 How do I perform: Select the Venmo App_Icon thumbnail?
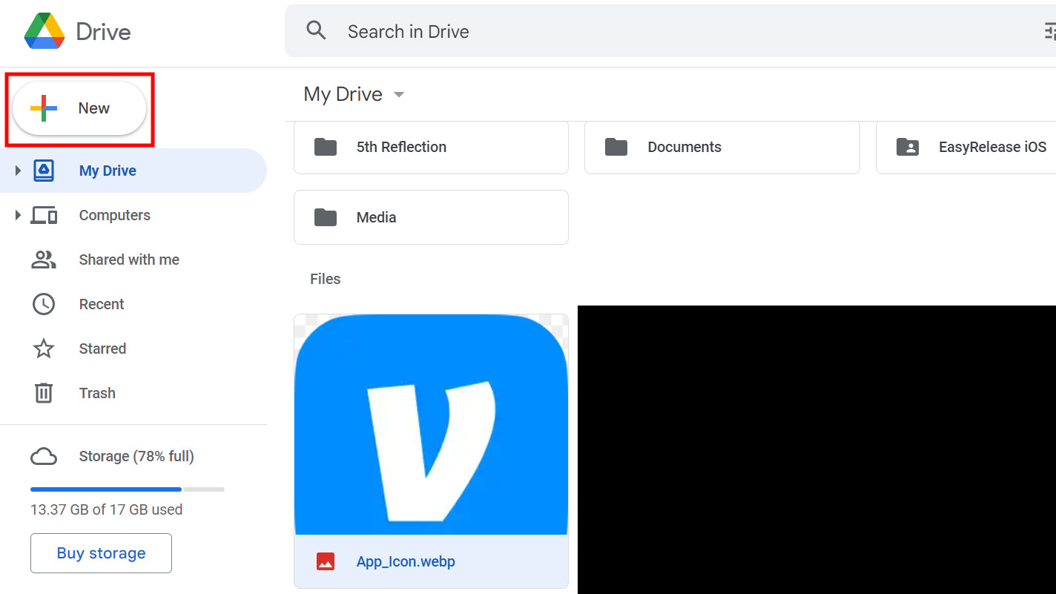pyautogui.click(x=431, y=424)
